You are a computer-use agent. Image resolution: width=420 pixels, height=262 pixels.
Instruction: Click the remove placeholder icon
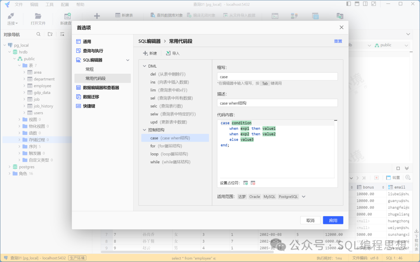pyautogui.click(x=253, y=183)
